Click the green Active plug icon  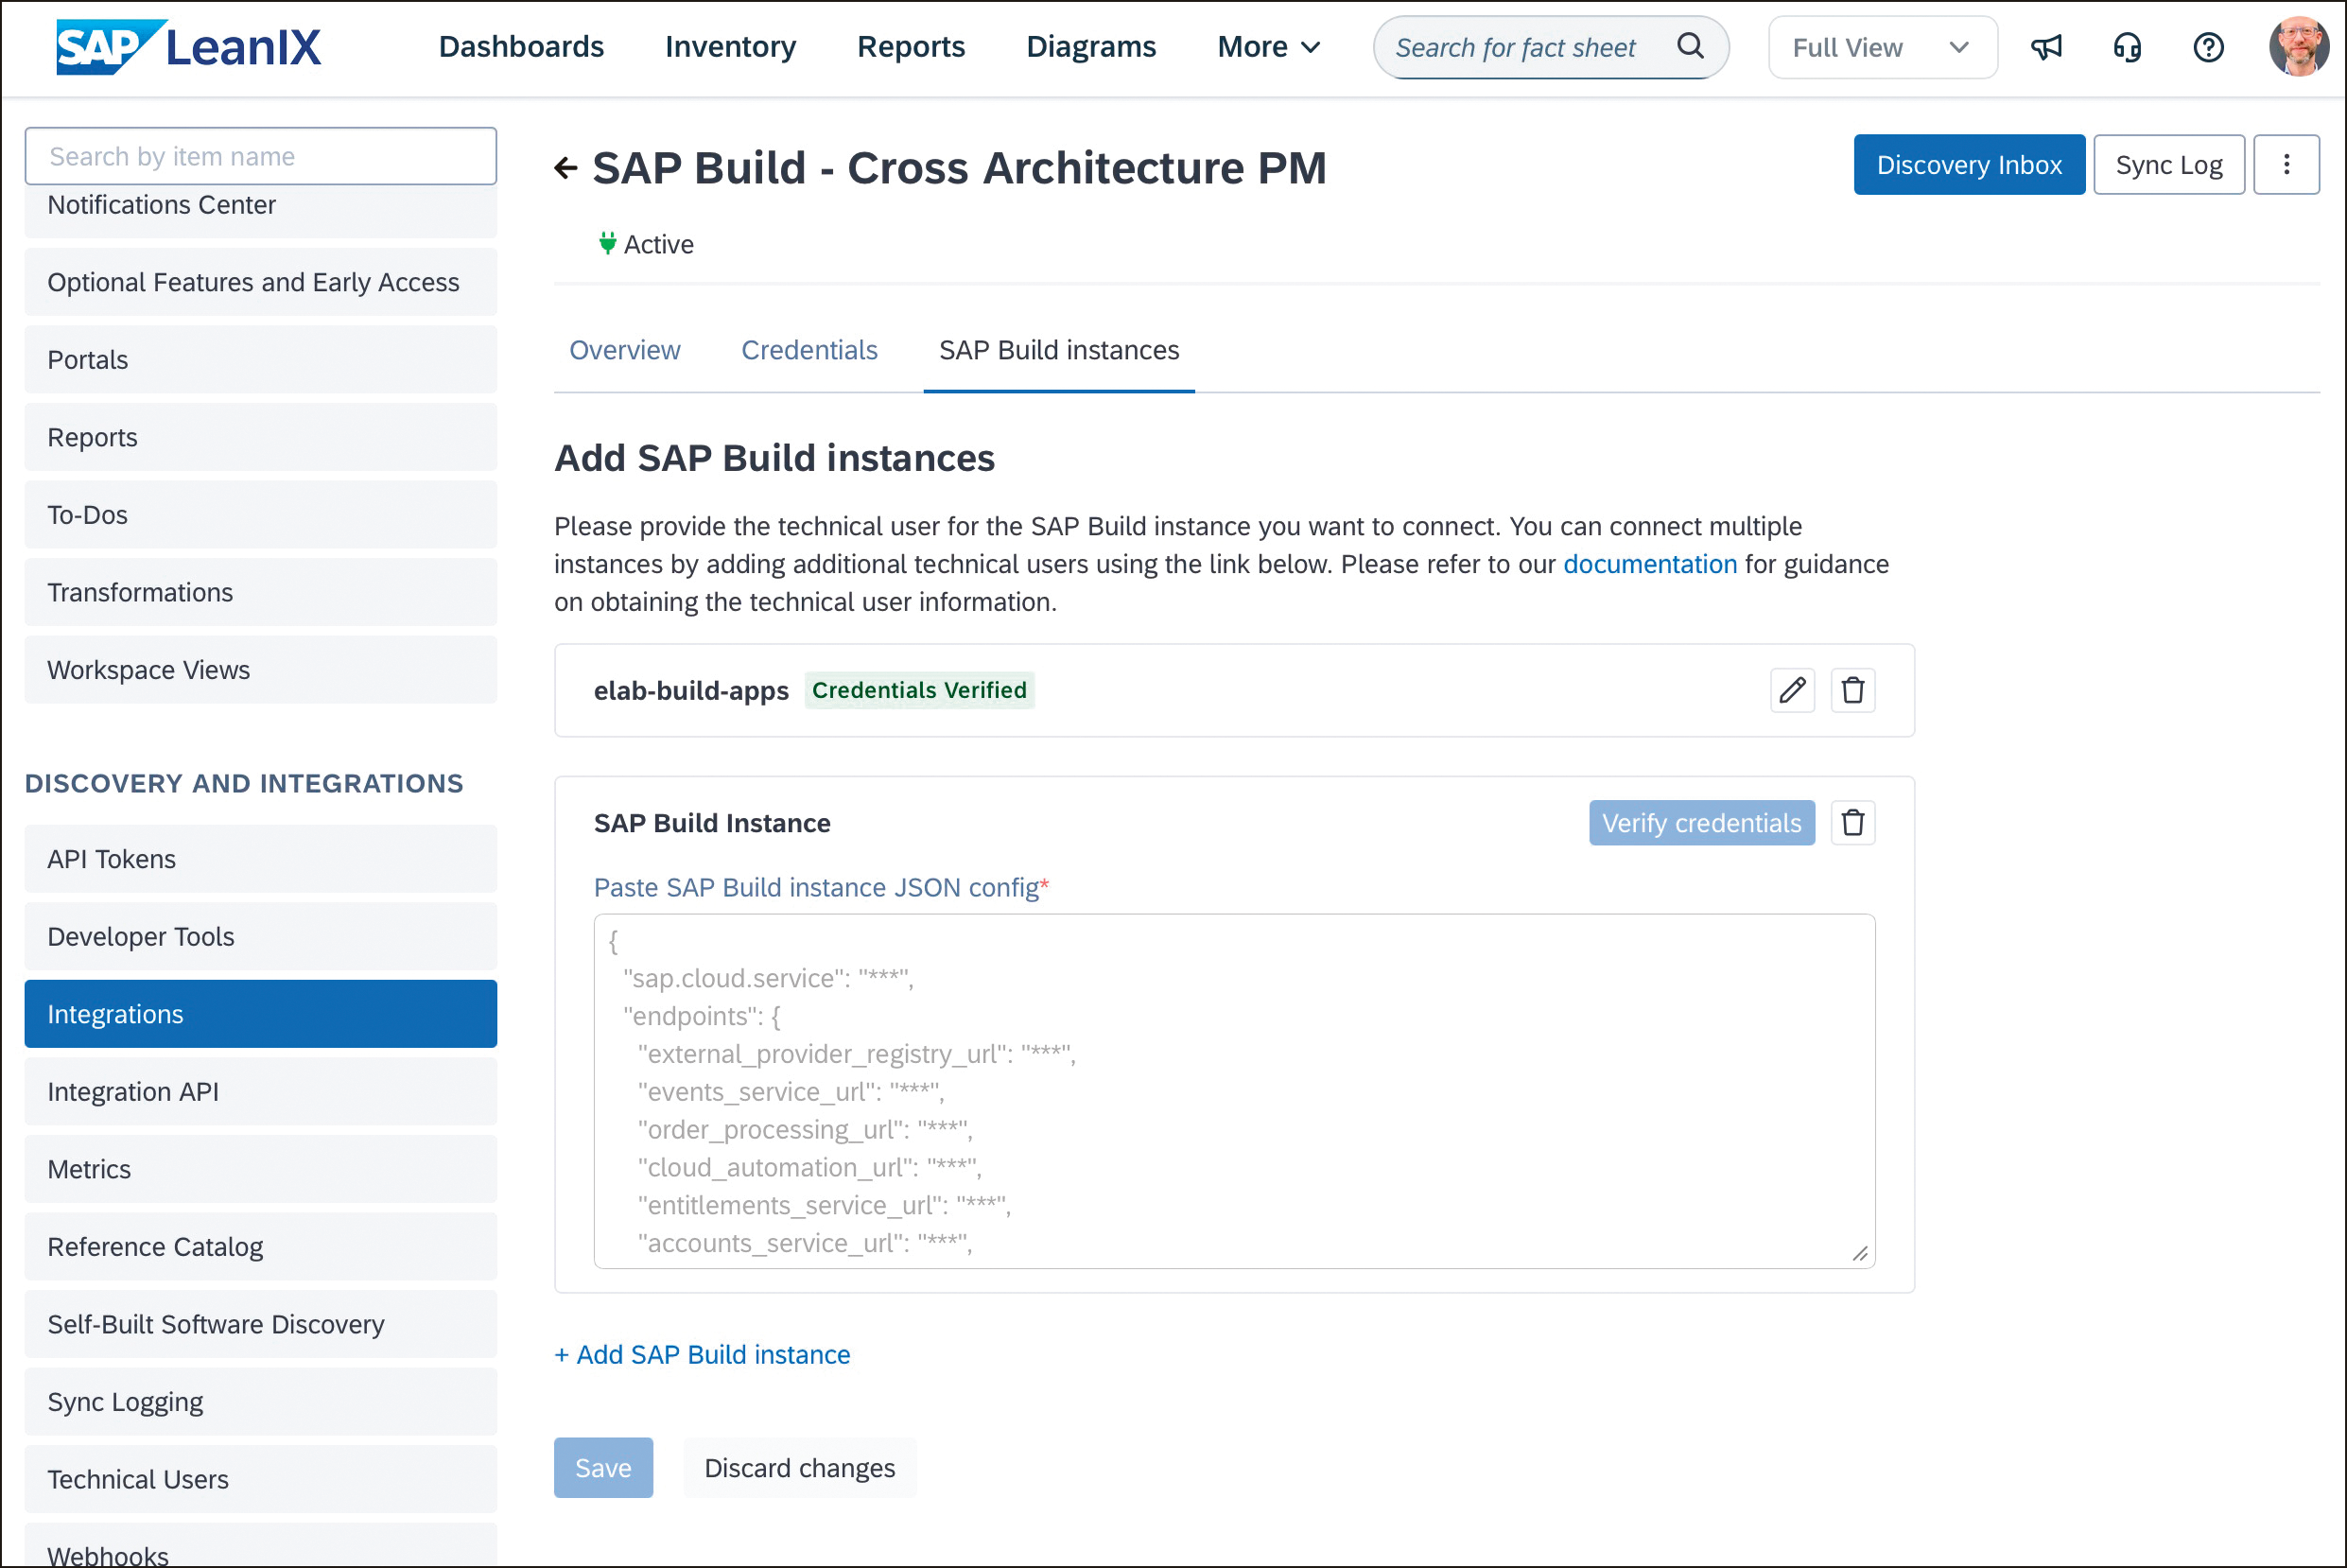(607, 243)
